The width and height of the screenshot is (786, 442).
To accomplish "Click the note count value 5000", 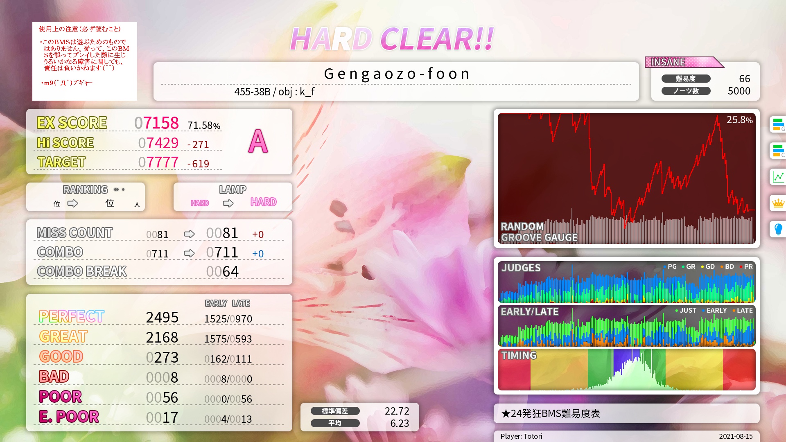I will (739, 91).
